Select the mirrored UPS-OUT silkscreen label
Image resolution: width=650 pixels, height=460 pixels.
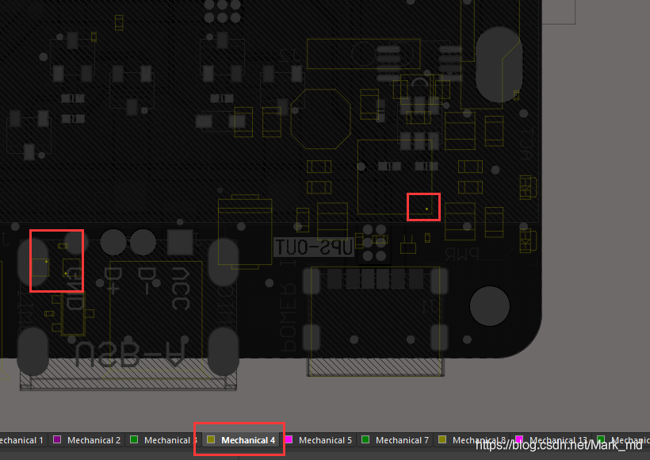pos(313,247)
